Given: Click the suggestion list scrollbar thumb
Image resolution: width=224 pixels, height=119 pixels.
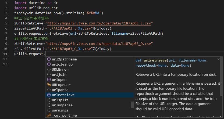Looking at the screenshot, I should [x=132, y=105].
